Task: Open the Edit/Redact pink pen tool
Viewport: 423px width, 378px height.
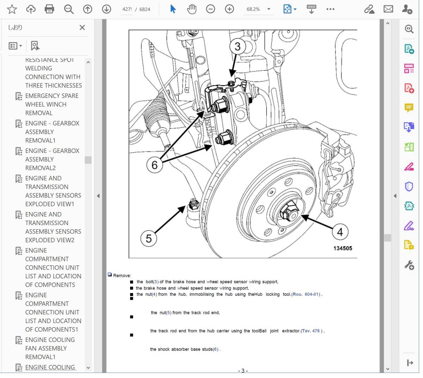Action: point(409,166)
